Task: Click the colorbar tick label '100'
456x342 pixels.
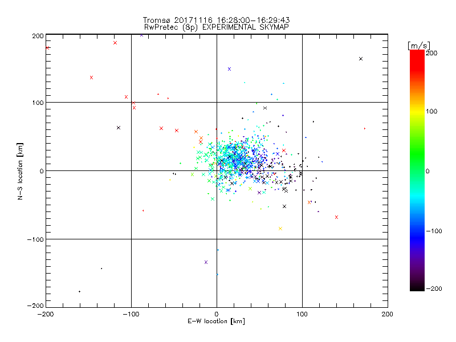Action: [x=431, y=111]
